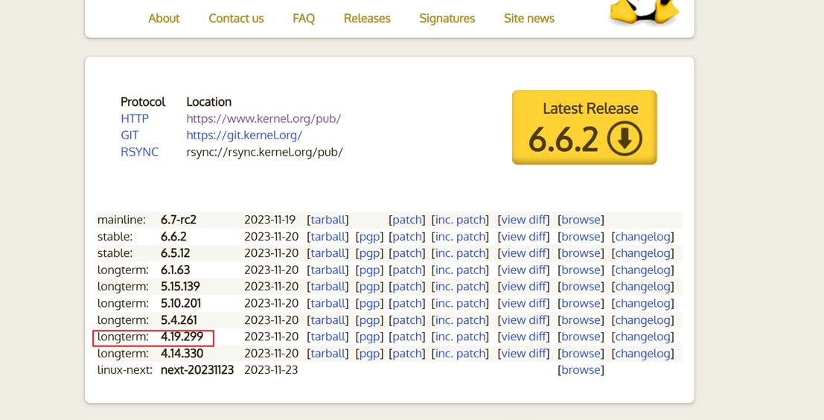The image size is (824, 420).
Task: Open https://www.kernel.org/pub/ link
Action: [x=264, y=119]
